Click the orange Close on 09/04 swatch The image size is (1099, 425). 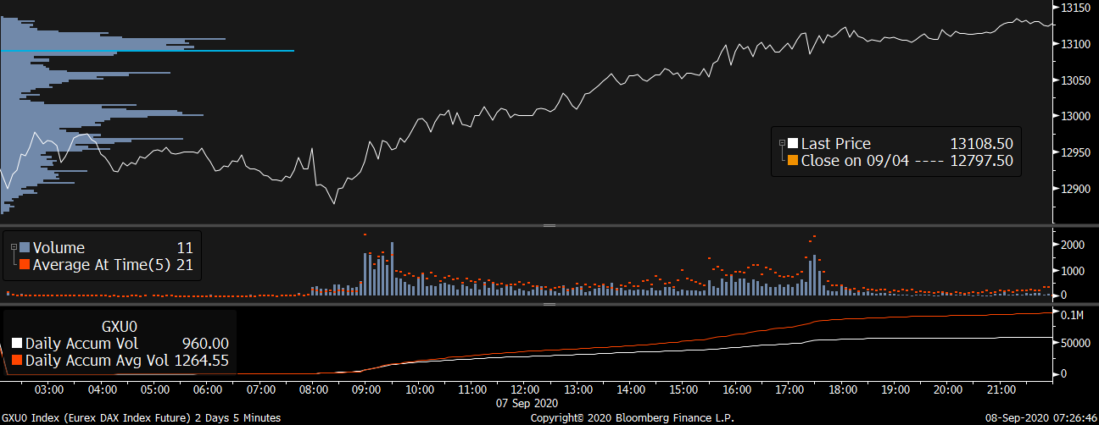[793, 160]
